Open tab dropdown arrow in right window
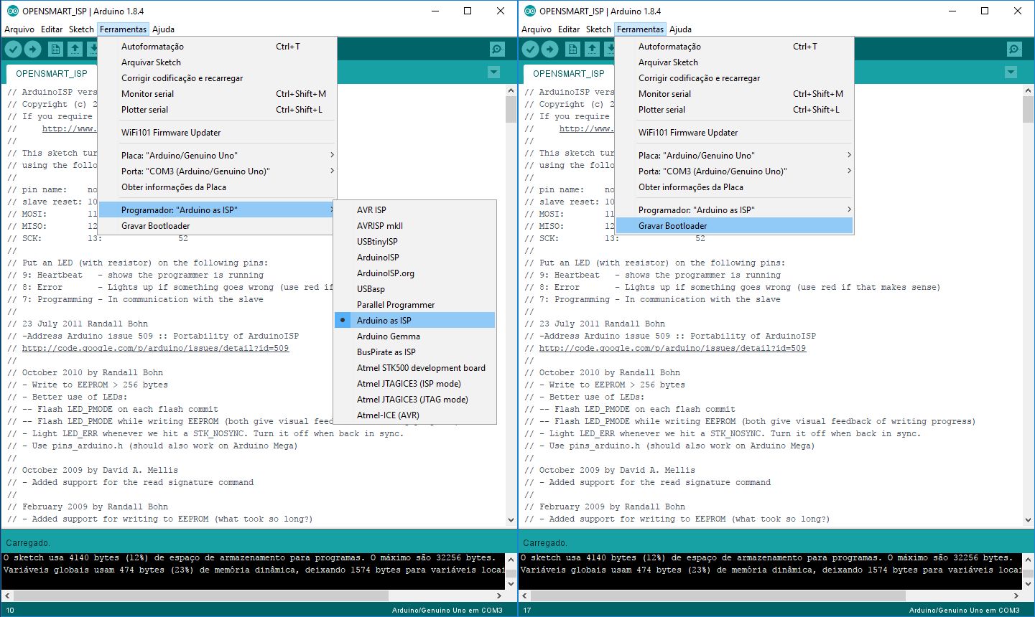This screenshot has width=1035, height=617. [1011, 72]
